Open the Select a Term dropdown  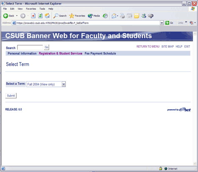point(46,84)
